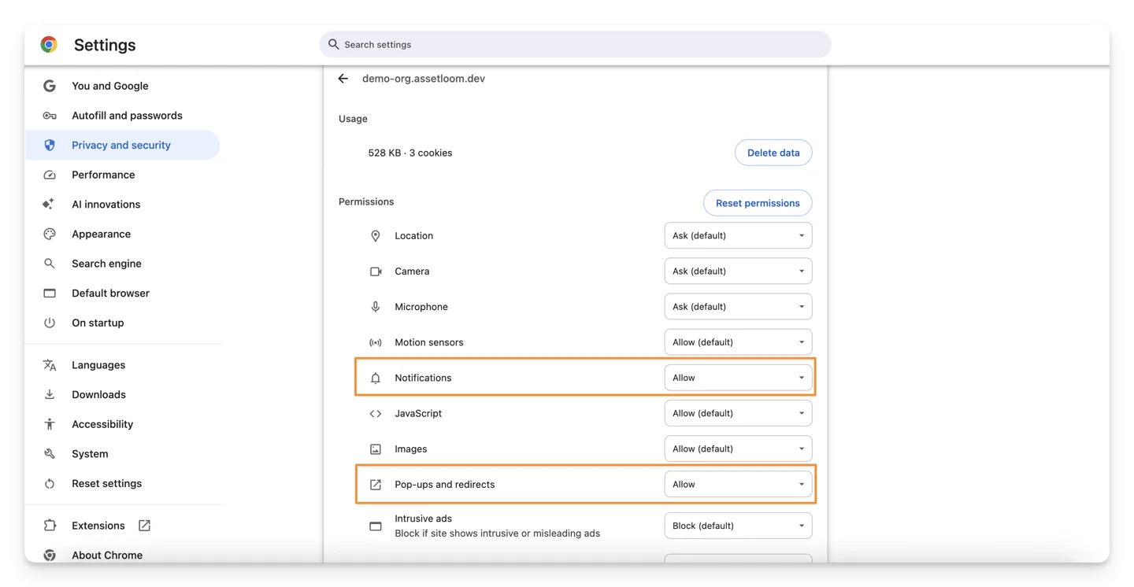The image size is (1134, 587).
Task: Click the speedometer Performance icon
Action: pyautogui.click(x=50, y=175)
